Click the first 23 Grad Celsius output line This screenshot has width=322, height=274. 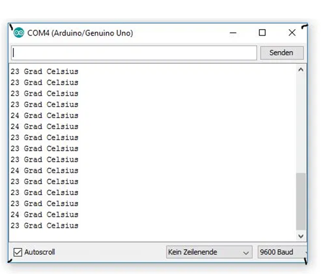(44, 71)
